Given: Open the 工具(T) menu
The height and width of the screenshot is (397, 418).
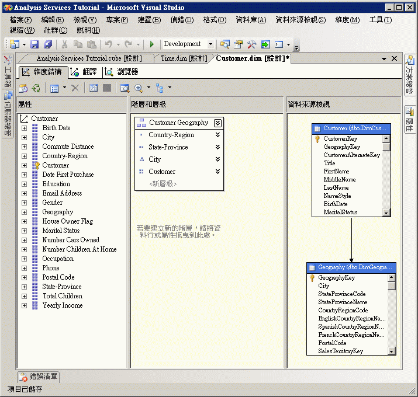Looking at the screenshot, I should 381,20.
